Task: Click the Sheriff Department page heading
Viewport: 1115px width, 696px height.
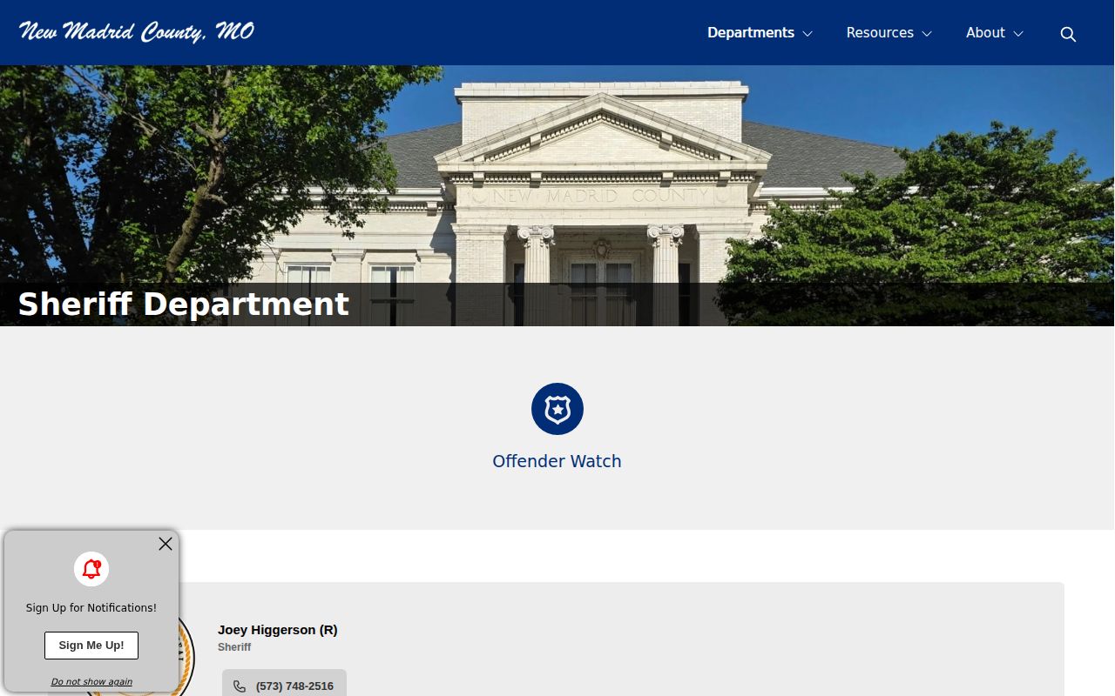Action: pyautogui.click(x=184, y=304)
